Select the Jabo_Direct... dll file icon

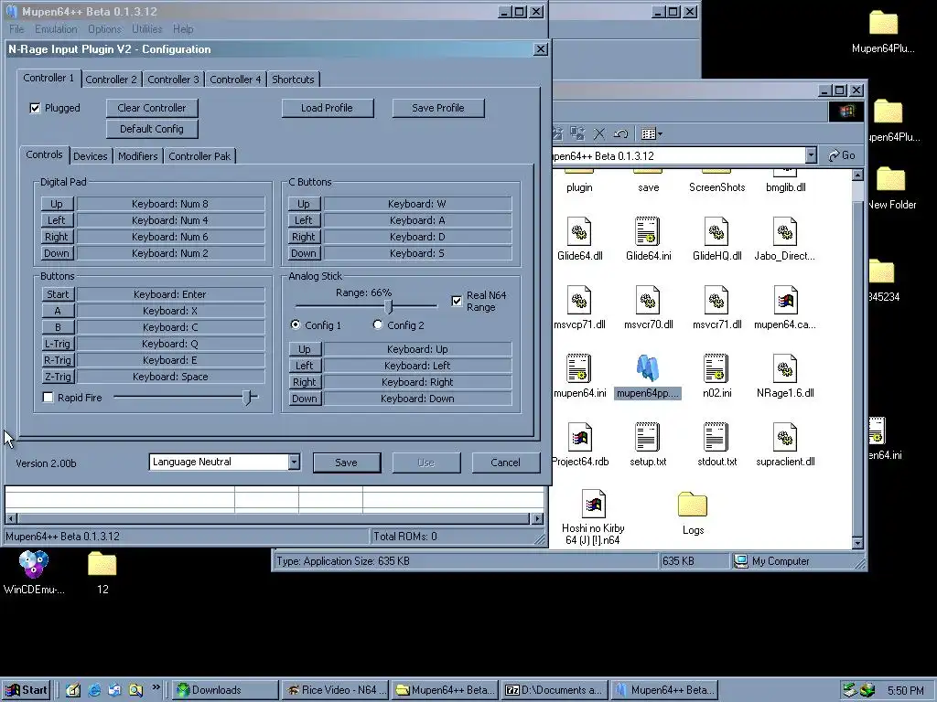click(784, 231)
